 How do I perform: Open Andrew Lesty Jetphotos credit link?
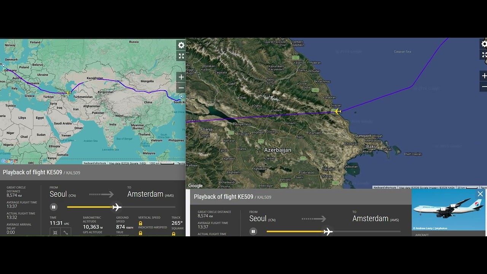coord(430,228)
